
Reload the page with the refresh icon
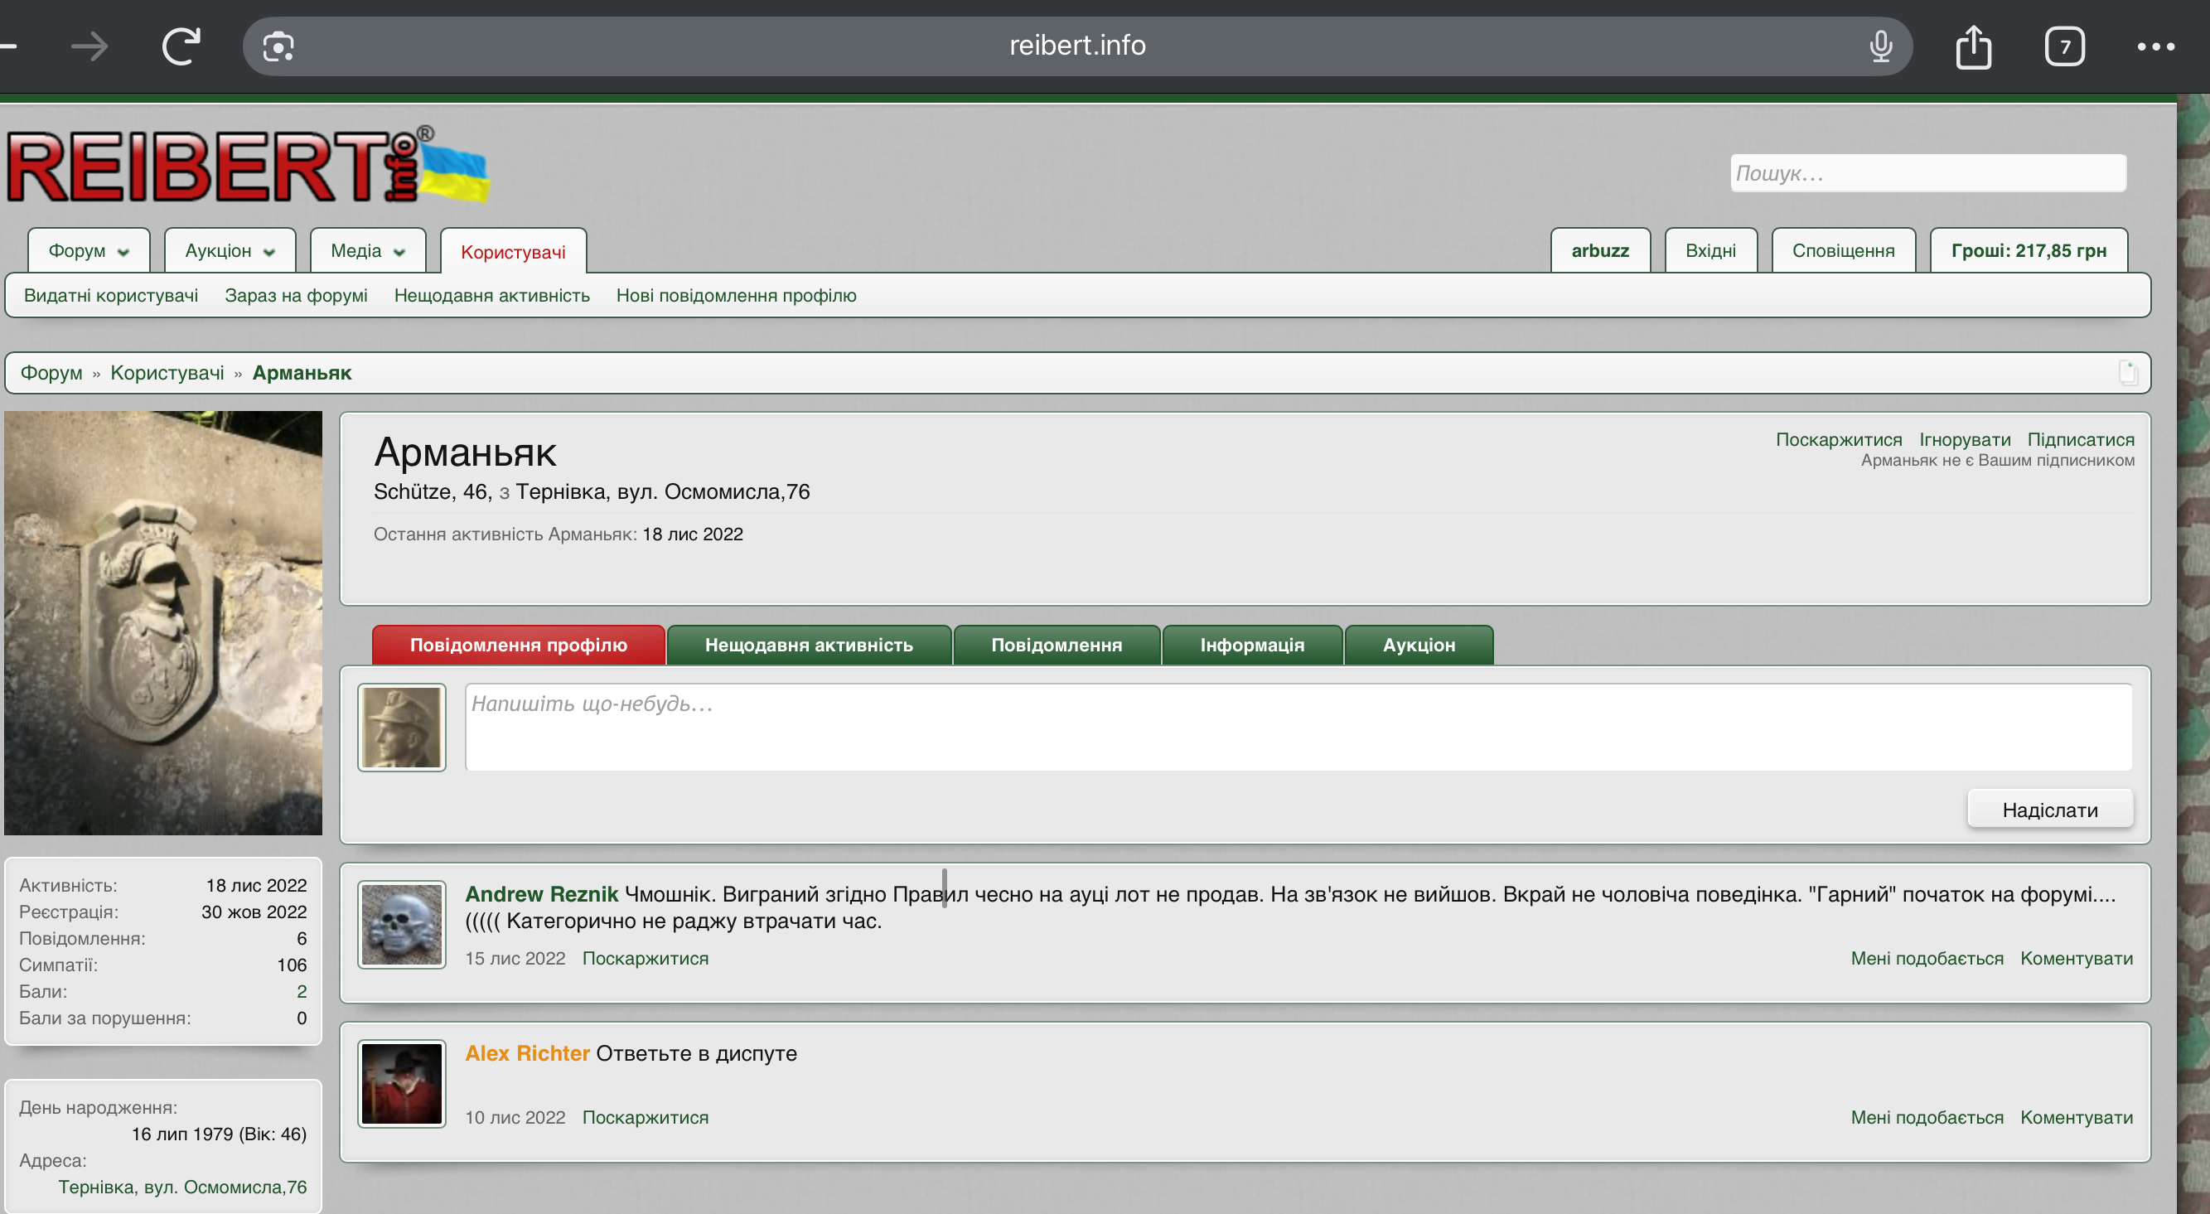click(181, 46)
